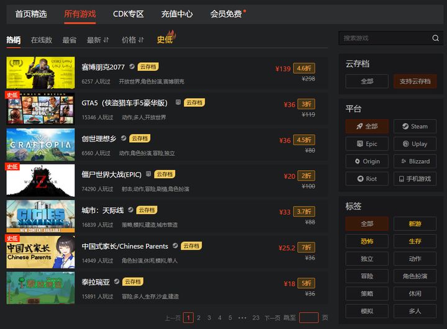Filter by Steam platform
447x329 pixels.
pyautogui.click(x=415, y=126)
